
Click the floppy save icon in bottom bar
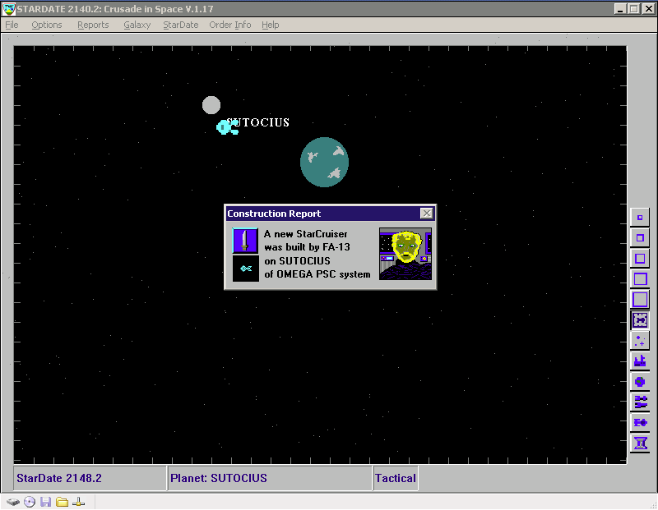[x=46, y=502]
